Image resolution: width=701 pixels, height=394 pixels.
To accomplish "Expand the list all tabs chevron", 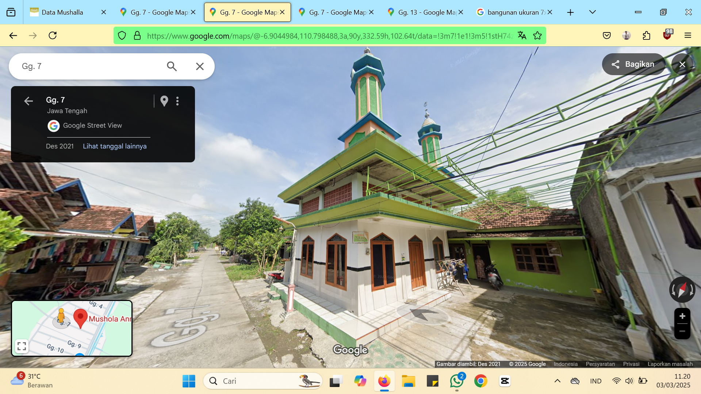I will [x=593, y=12].
